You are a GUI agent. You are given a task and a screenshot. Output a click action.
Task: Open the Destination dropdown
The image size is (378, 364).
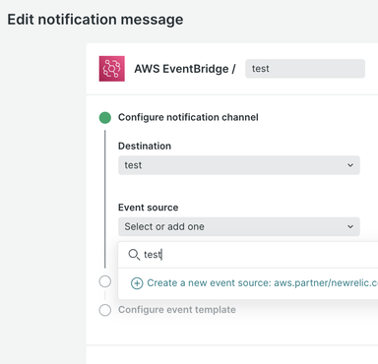tap(239, 165)
